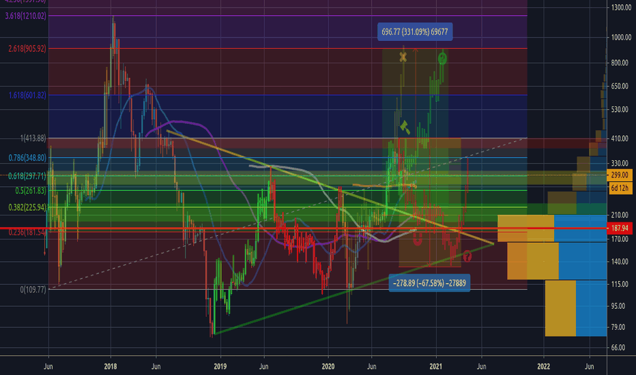Click the 0.382(225.94) Fibonacci label
The image size is (636, 375).
pos(27,207)
